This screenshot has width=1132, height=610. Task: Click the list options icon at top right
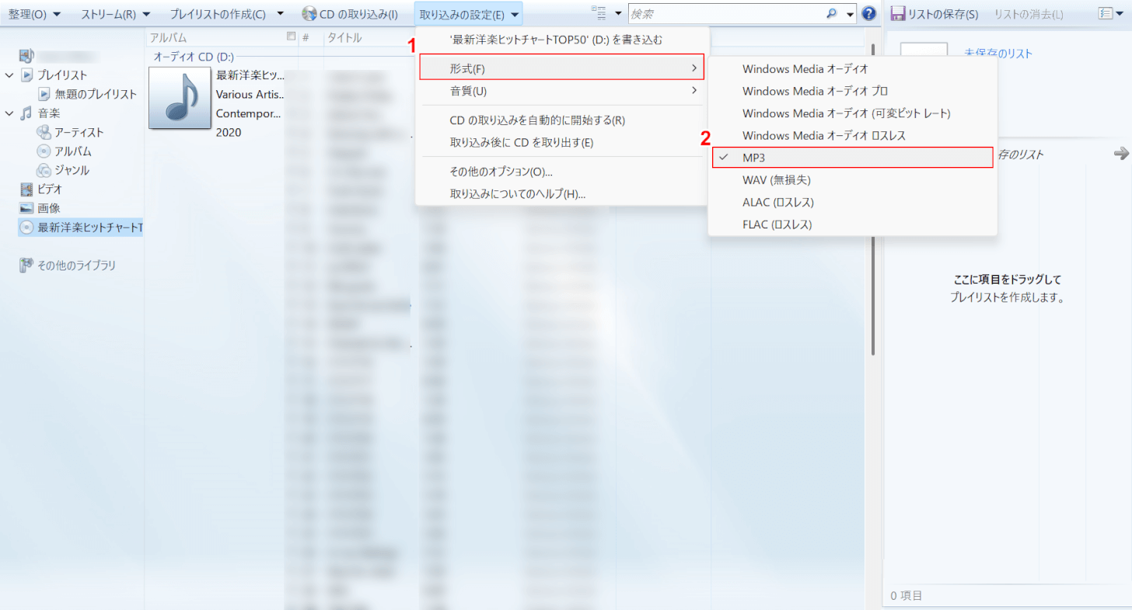pos(1105,13)
